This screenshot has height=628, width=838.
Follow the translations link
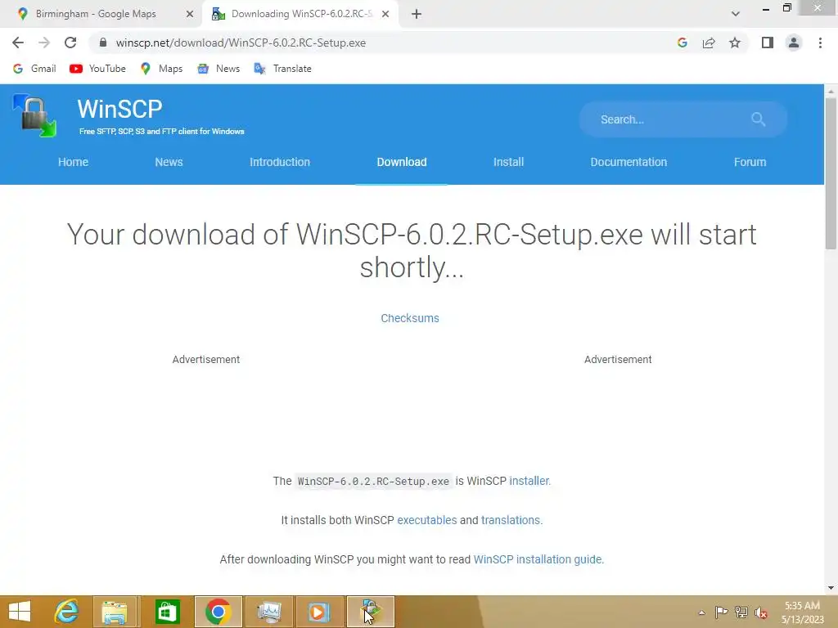point(511,520)
